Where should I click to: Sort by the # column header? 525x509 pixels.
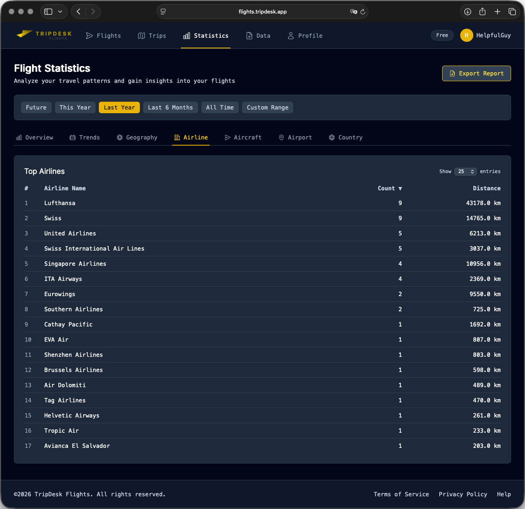pyautogui.click(x=26, y=188)
